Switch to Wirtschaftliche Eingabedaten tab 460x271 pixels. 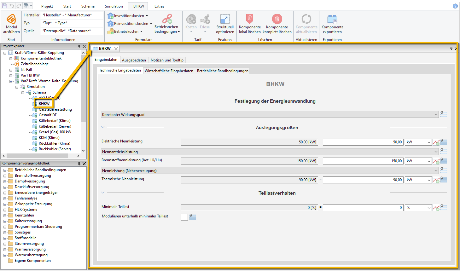(x=169, y=71)
